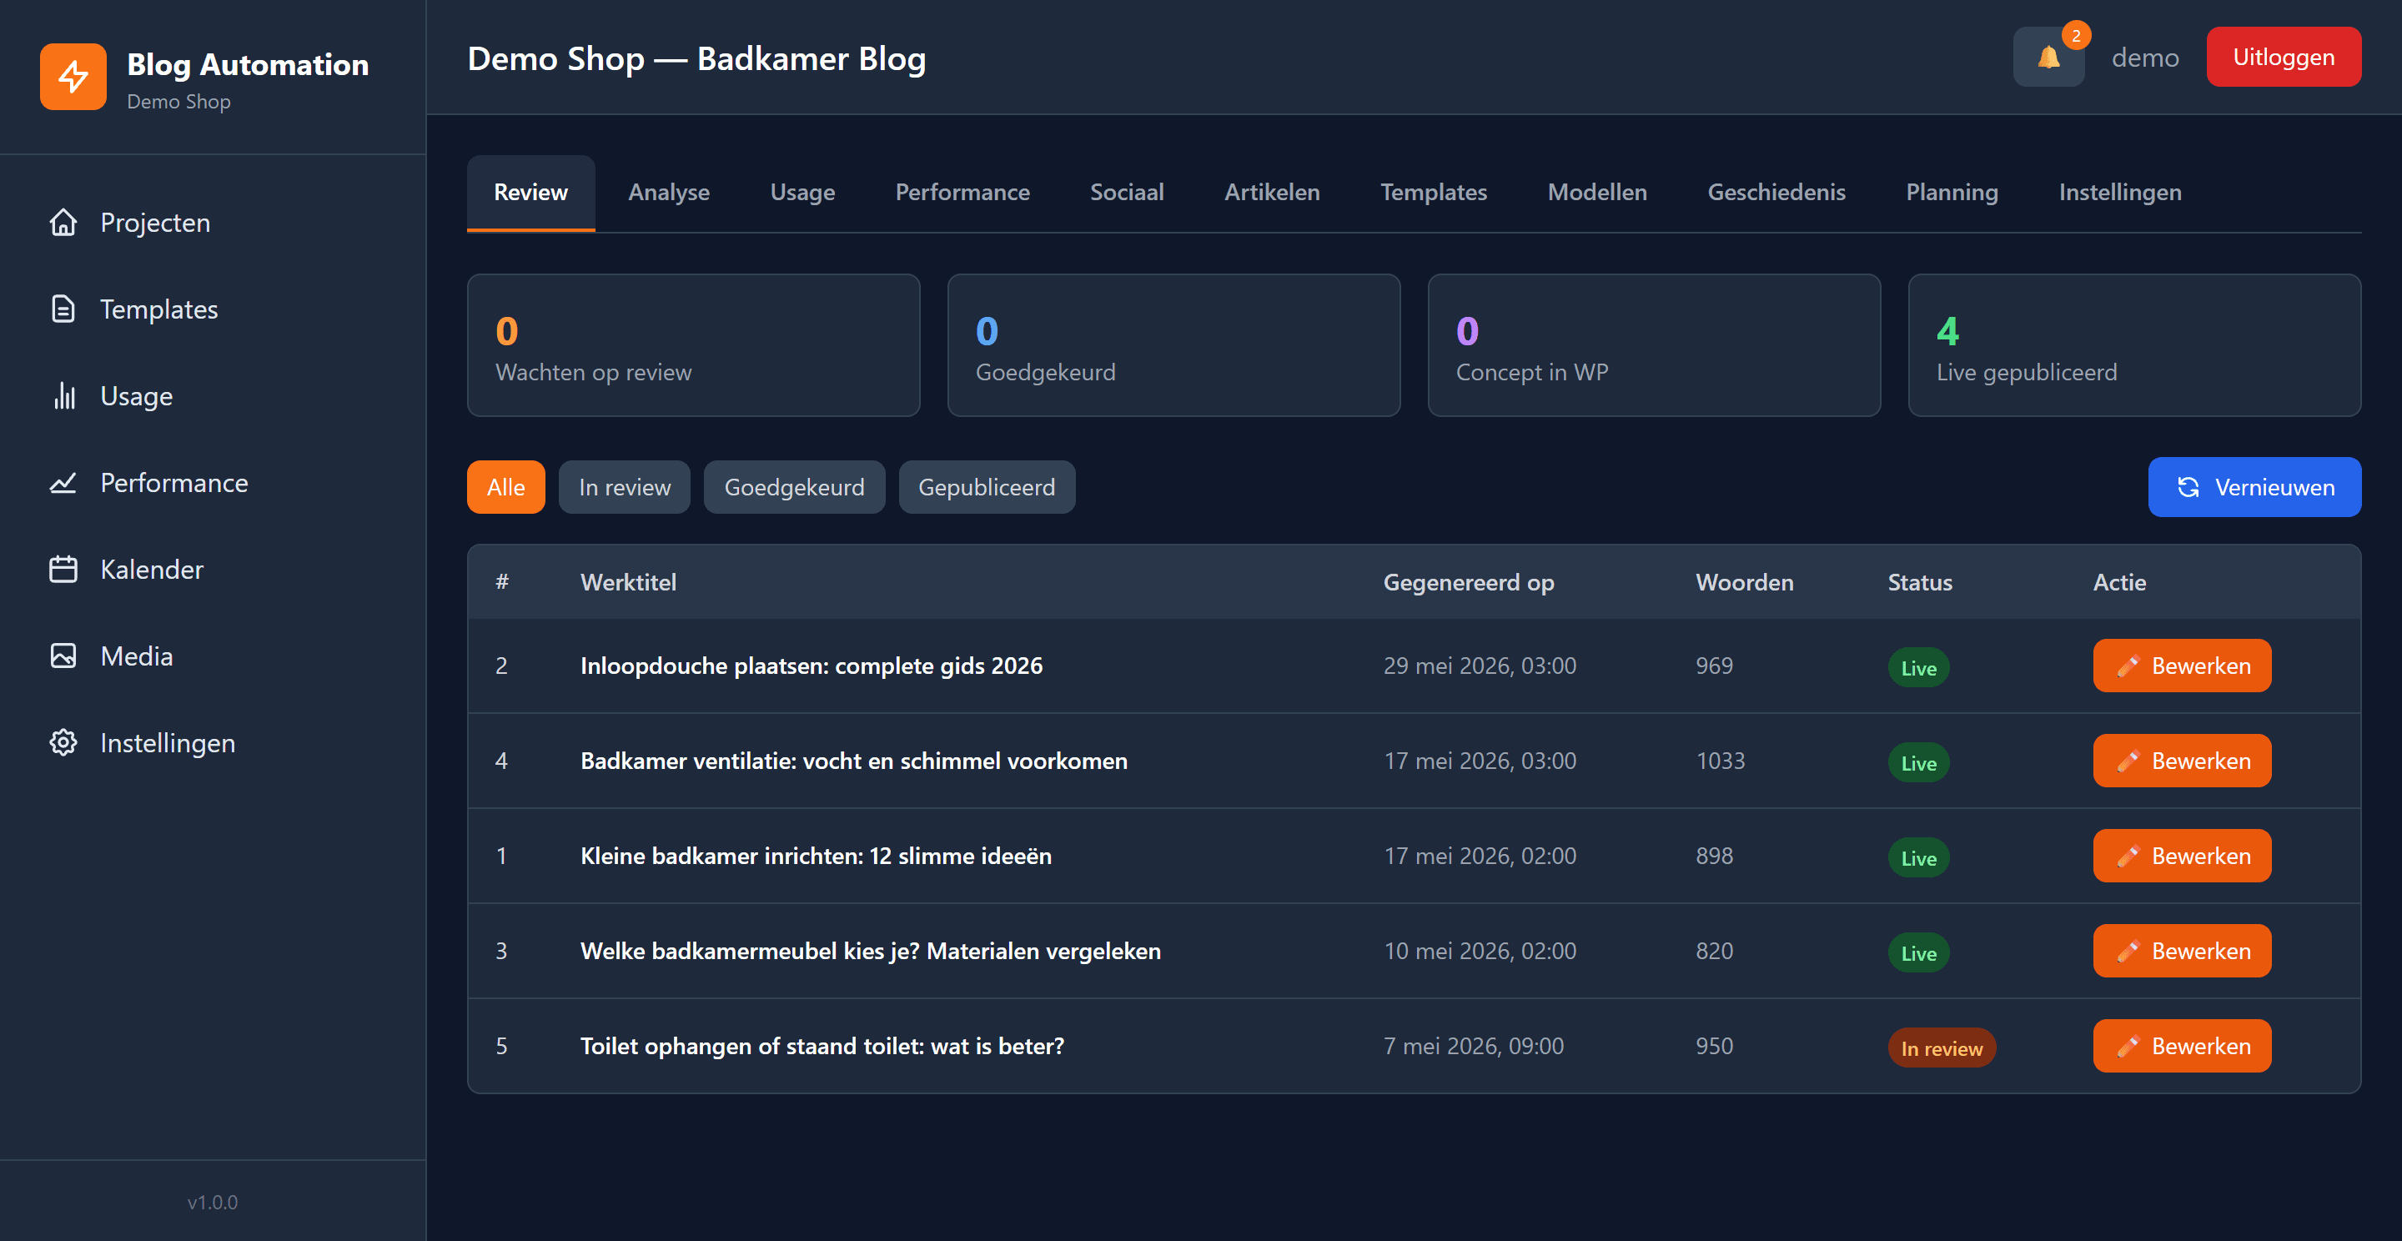Viewport: 2402px width, 1241px height.
Task: Click the date '7 mei 2026, 09:00'
Action: 1473,1047
